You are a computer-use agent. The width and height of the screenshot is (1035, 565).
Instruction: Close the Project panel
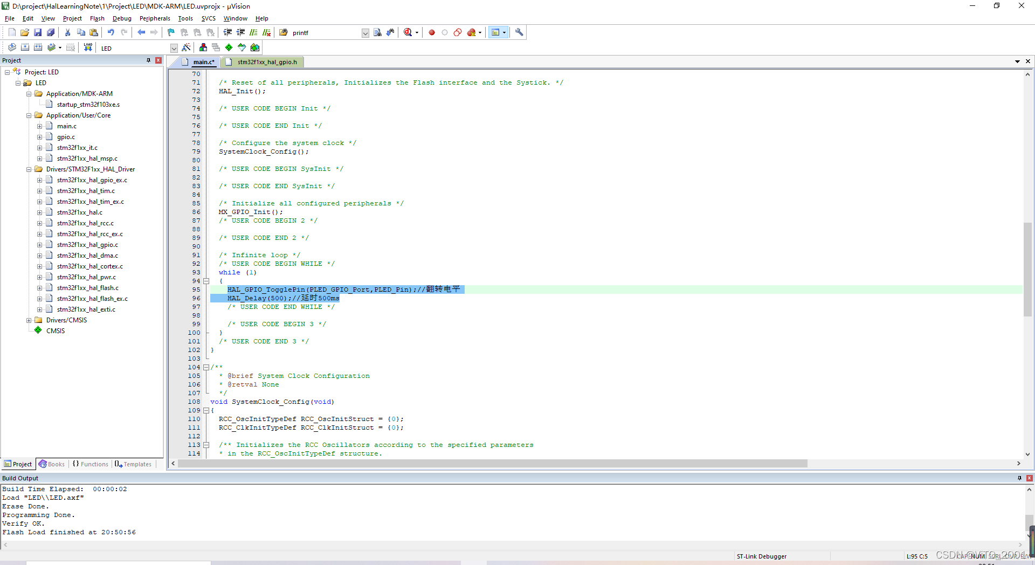pos(158,60)
